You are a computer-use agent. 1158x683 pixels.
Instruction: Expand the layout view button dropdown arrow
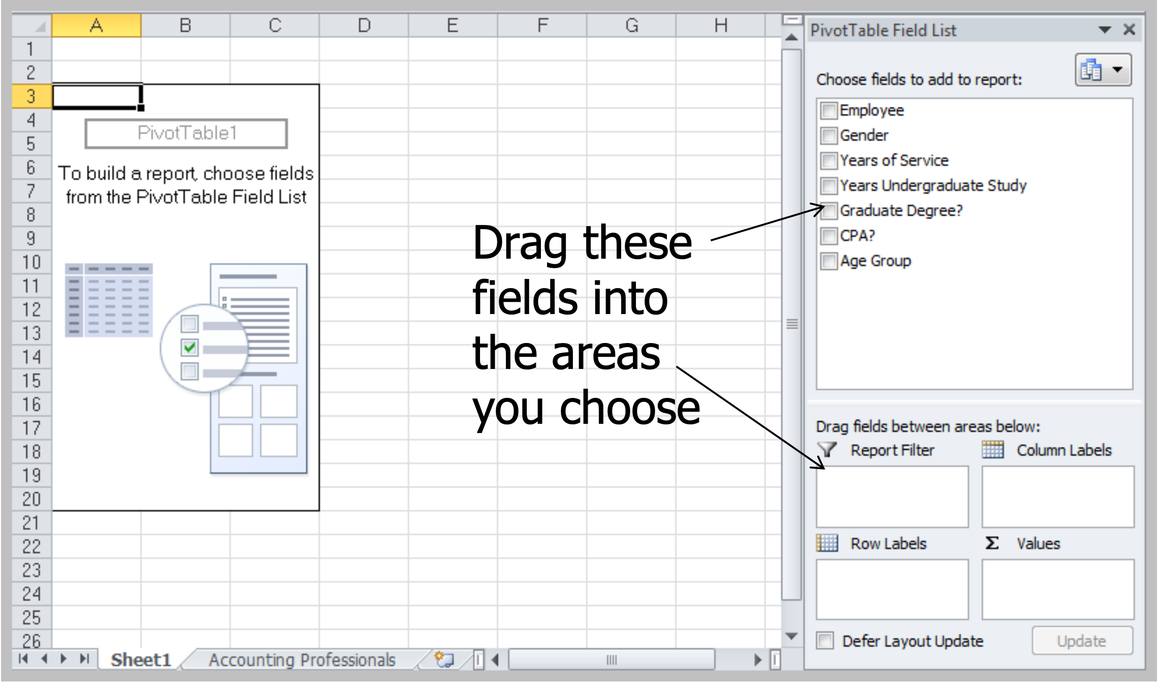pyautogui.click(x=1117, y=70)
